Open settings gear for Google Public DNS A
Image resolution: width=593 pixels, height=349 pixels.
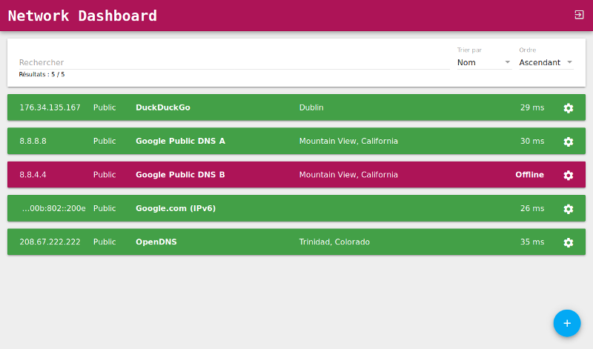[568, 142]
